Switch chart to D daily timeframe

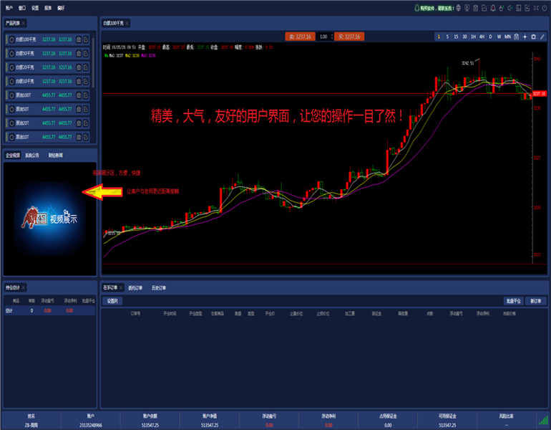pyautogui.click(x=491, y=37)
